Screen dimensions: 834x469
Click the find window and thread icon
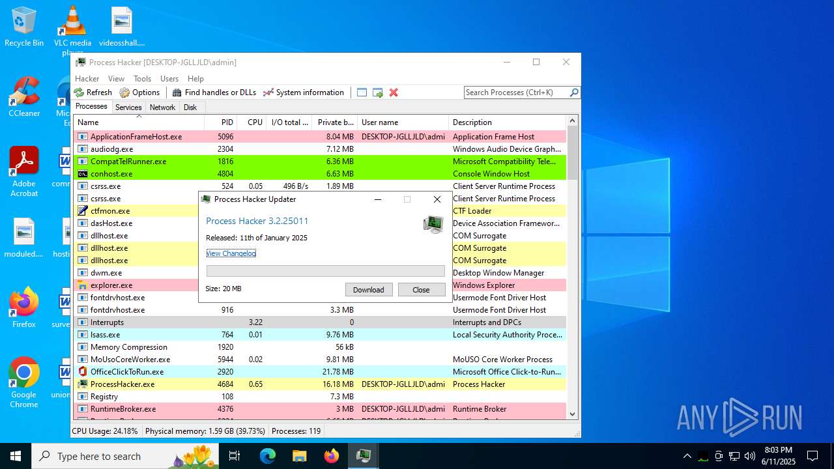coord(378,92)
